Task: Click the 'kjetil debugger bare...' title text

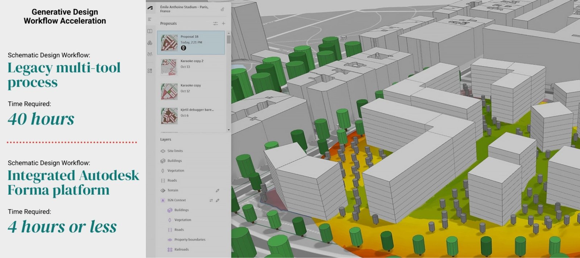Action: (197, 110)
